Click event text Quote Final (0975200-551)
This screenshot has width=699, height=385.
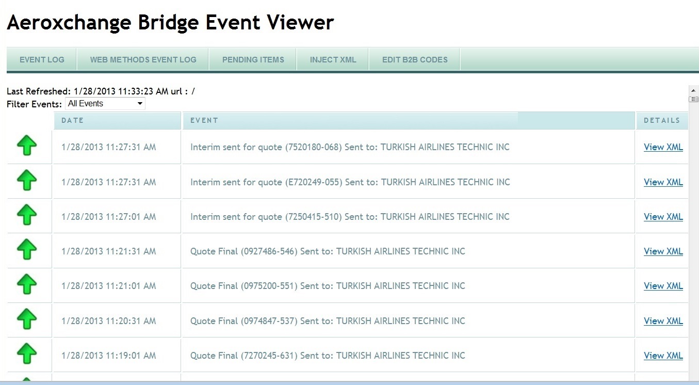328,286
